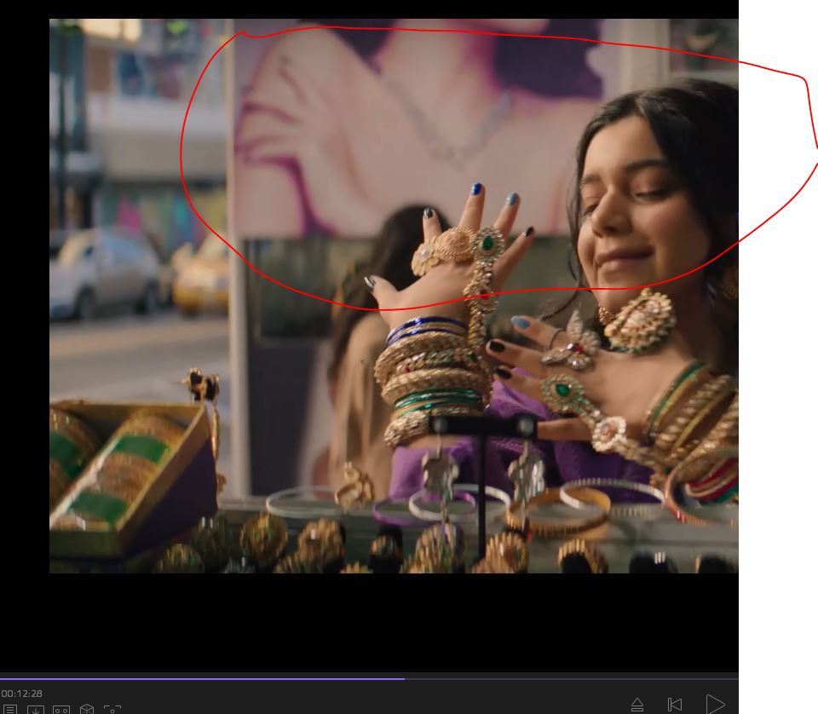
Task: Open the playlist panel icon
Action: (10, 709)
